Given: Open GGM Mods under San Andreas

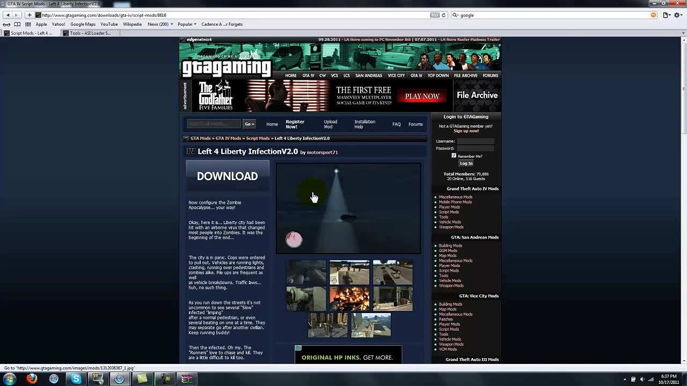Looking at the screenshot, I should (x=448, y=250).
